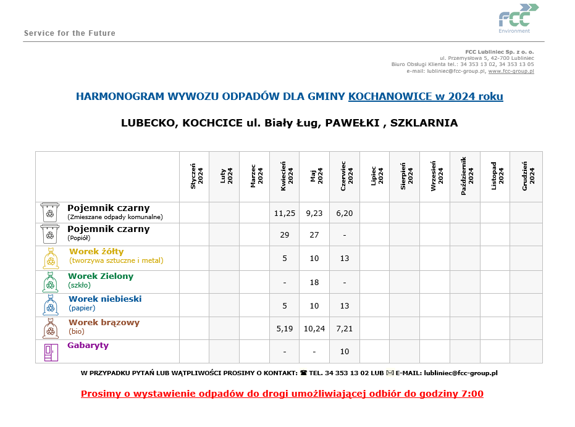
Task: Click the email address in the top header
Action: pos(456,72)
